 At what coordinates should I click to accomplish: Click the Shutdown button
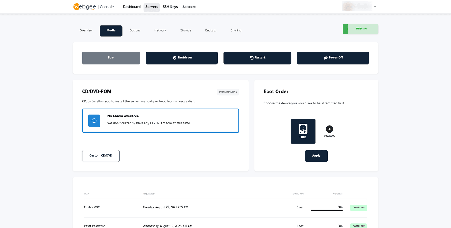pos(182,58)
